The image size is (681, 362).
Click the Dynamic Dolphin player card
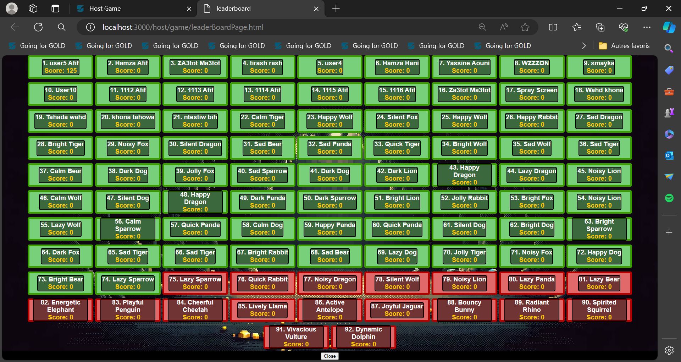(x=363, y=337)
